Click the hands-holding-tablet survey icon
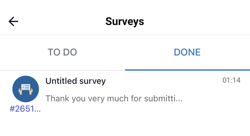The image size is (250, 136). (25, 89)
